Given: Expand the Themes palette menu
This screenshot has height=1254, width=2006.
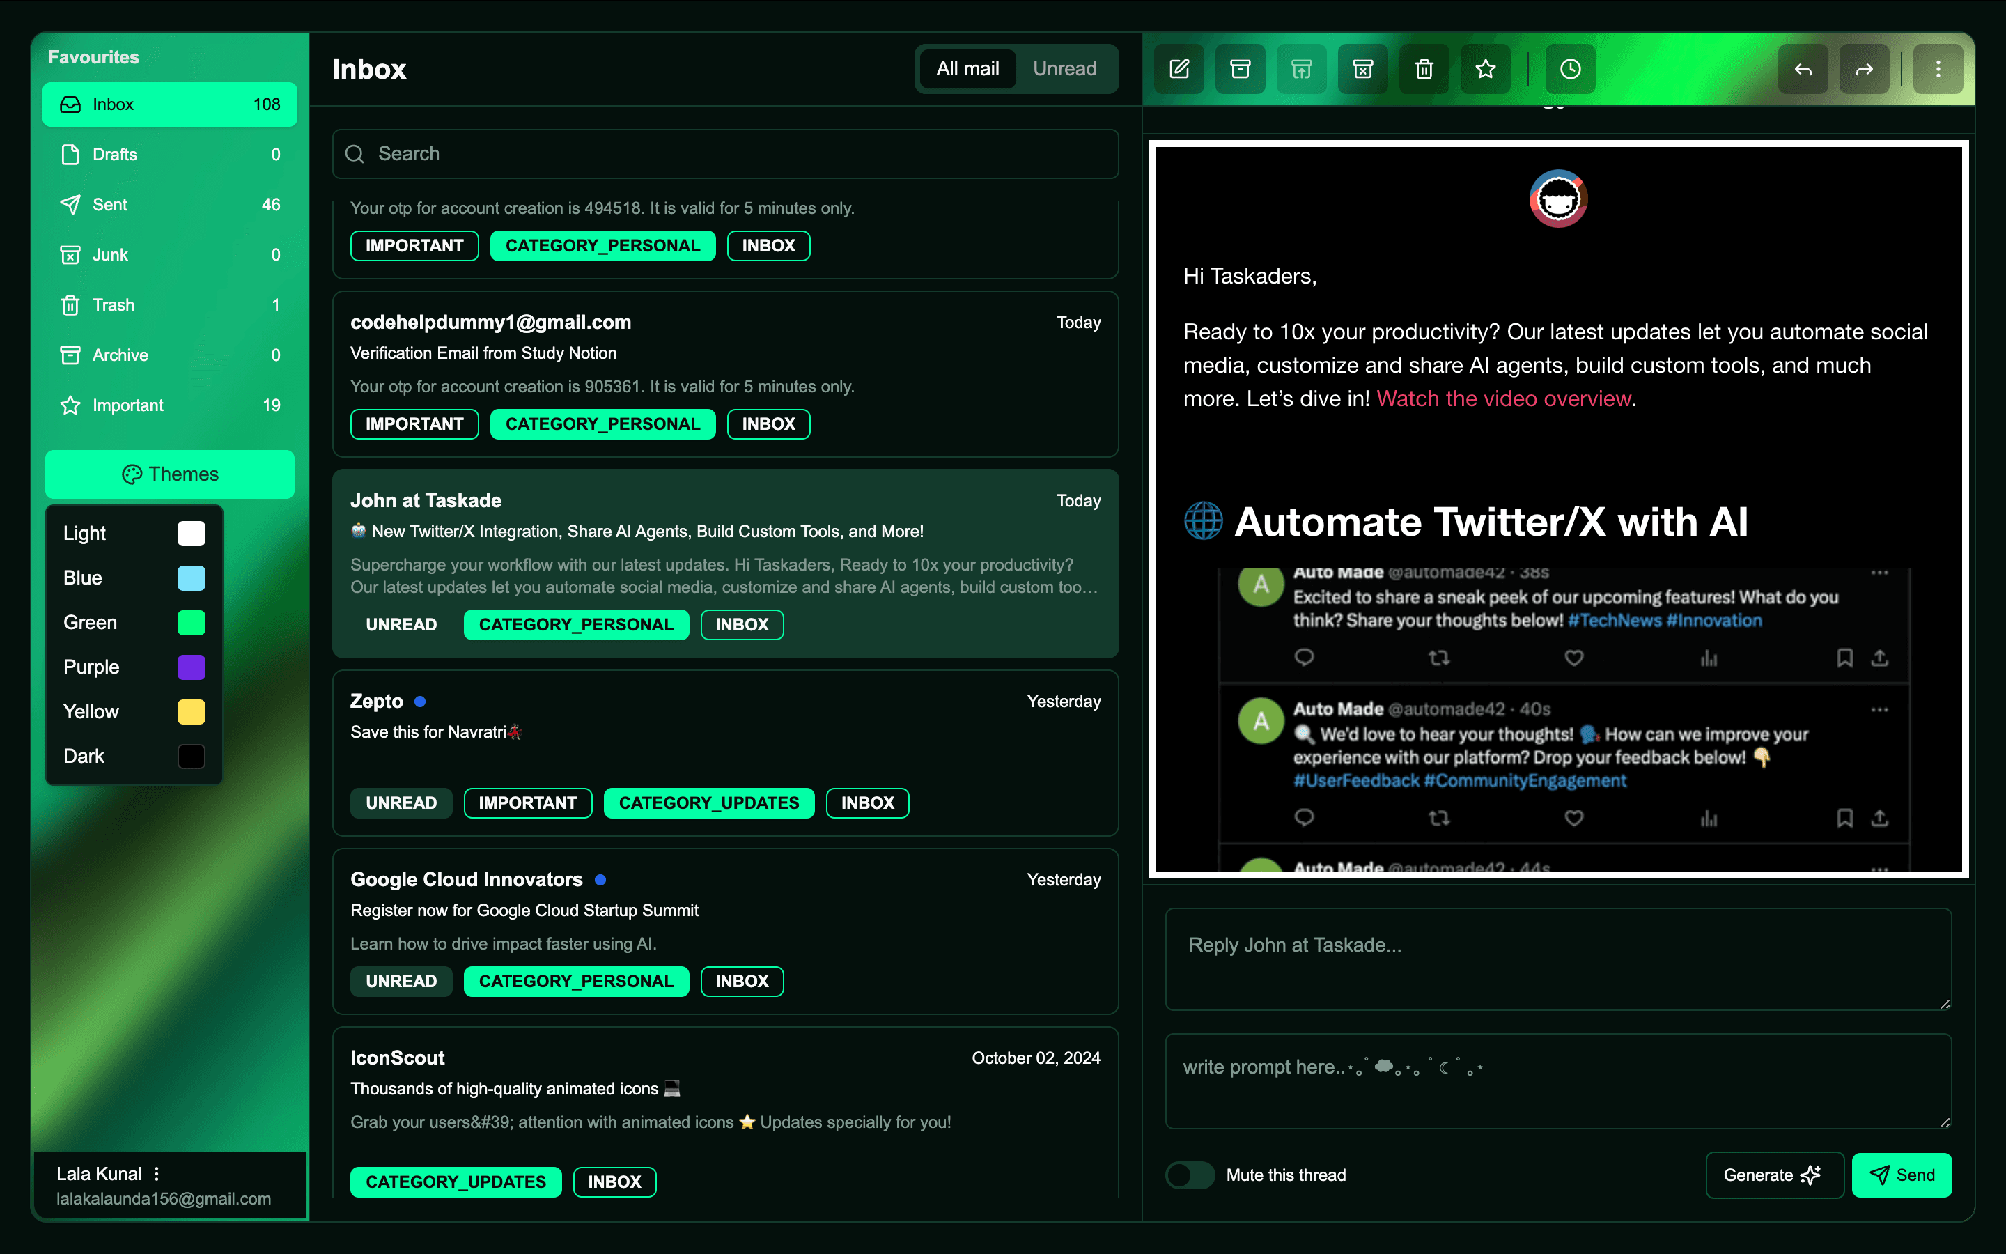Looking at the screenshot, I should [x=170, y=474].
